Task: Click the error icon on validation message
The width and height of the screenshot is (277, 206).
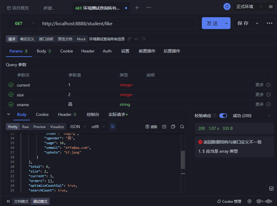Action: [x=200, y=142]
